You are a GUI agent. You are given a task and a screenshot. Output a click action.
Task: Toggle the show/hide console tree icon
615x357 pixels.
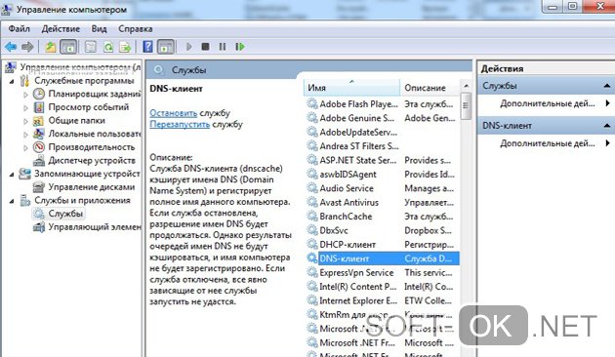(x=68, y=47)
